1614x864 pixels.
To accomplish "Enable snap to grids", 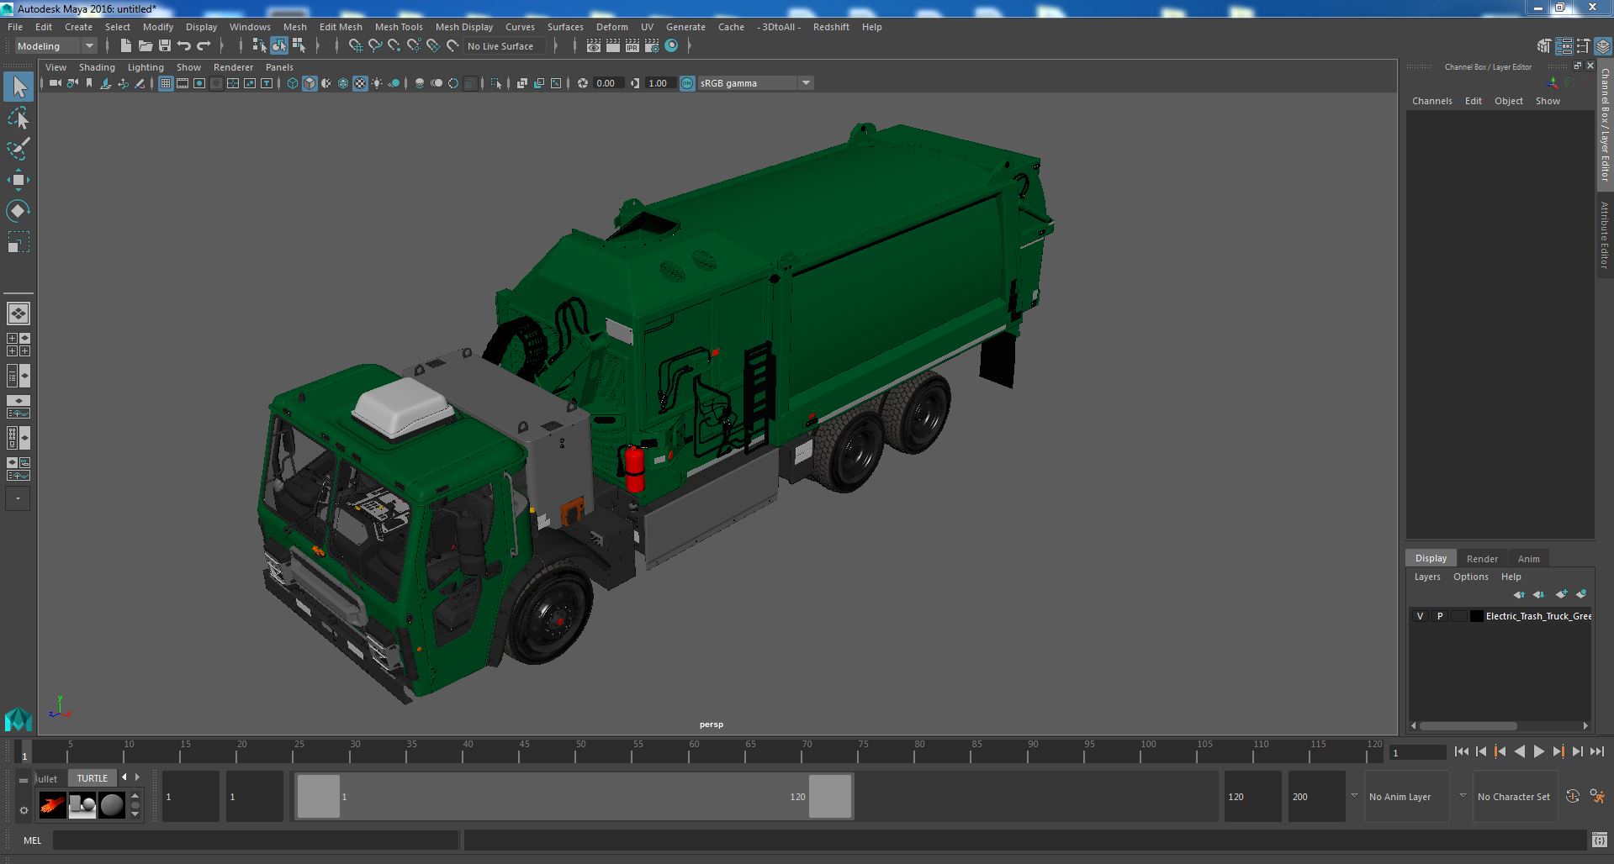I will click(355, 46).
